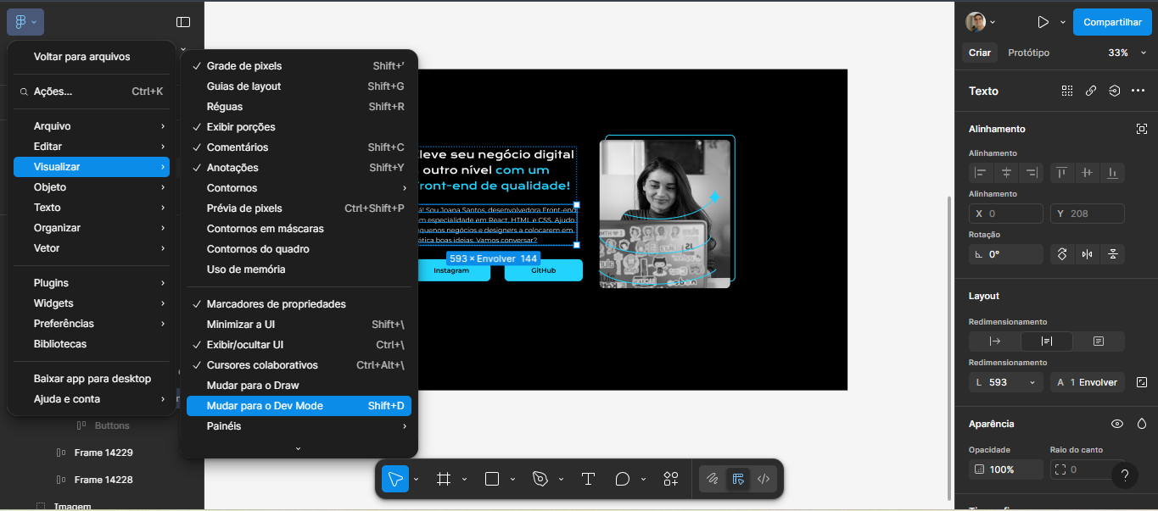Image resolution: width=1158 pixels, height=511 pixels.
Task: Toggle Grade de pixels checked item
Action: pos(299,66)
